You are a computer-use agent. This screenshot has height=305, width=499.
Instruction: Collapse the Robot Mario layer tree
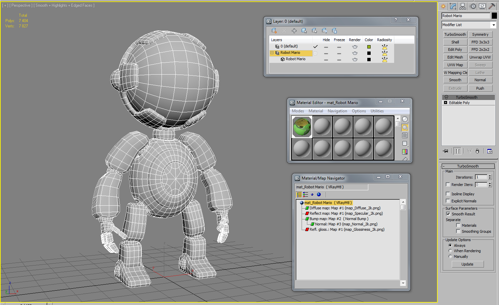click(x=272, y=53)
